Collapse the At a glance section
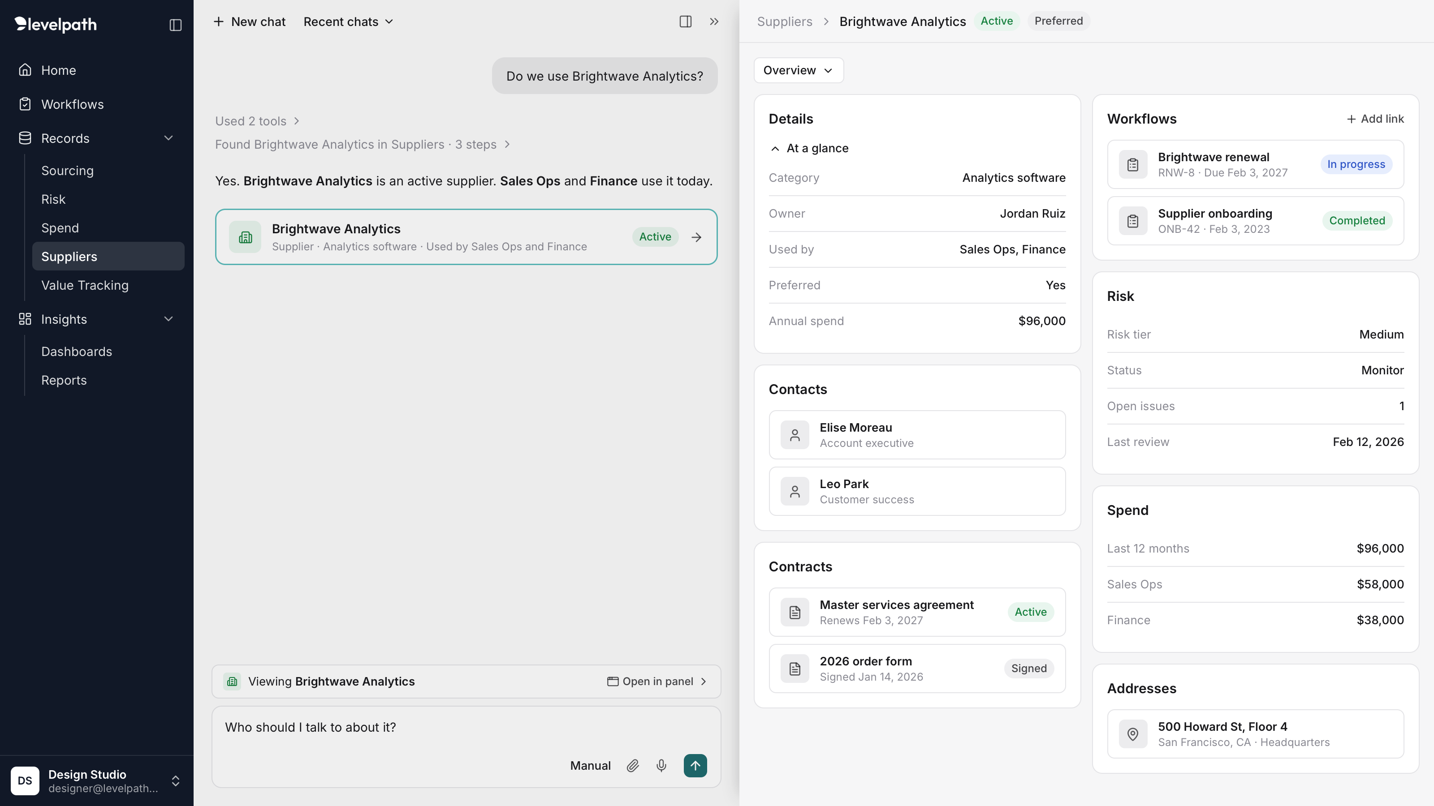Viewport: 1434px width, 806px height. (809, 148)
